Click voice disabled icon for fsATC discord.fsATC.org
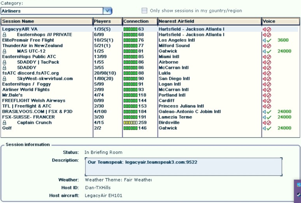This screenshot has width=301, height=203. coord(267,73)
